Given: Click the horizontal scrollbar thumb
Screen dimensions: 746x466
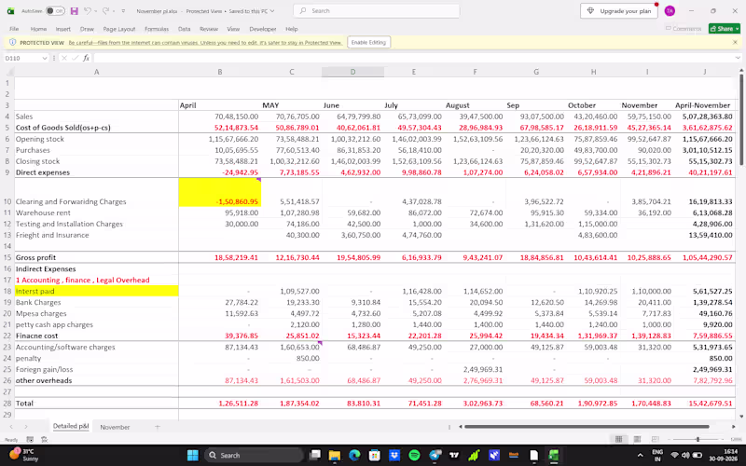Looking at the screenshot, I should coord(587,427).
